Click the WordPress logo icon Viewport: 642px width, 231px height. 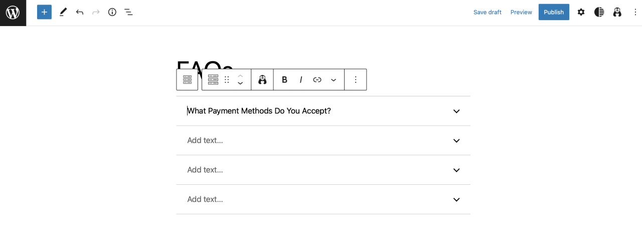[x=13, y=13]
